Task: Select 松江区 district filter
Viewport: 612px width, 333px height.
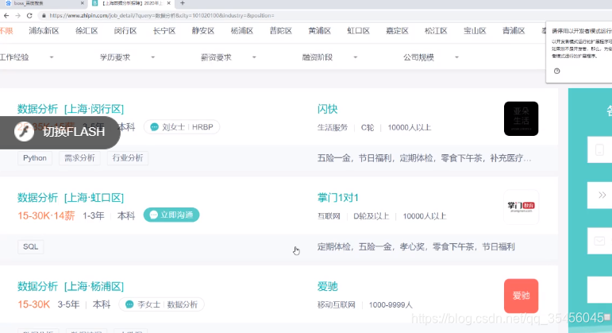Action: pyautogui.click(x=436, y=31)
